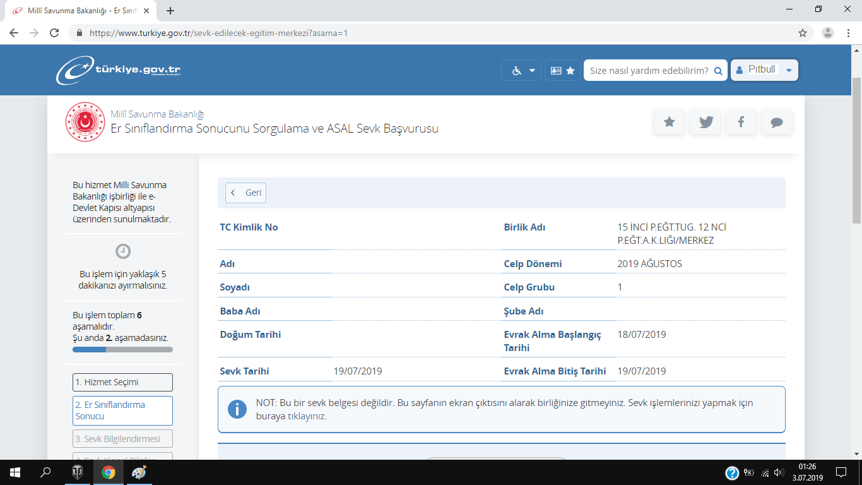Open the Chrome profile avatar
The width and height of the screenshot is (862, 485).
tap(829, 33)
